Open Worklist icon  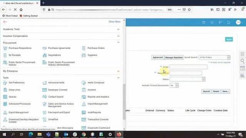pos(84,90)
